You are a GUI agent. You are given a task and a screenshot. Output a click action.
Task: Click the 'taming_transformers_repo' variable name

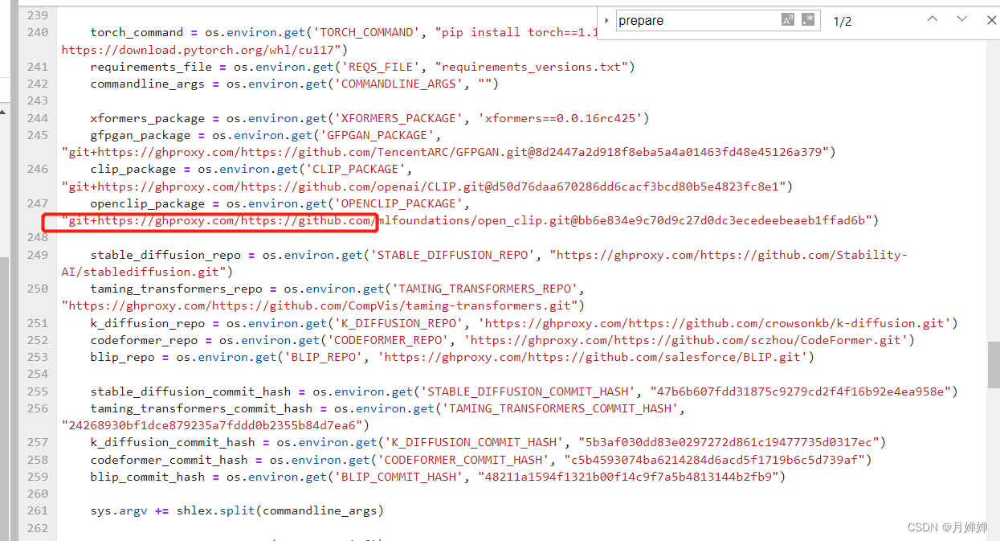click(176, 289)
